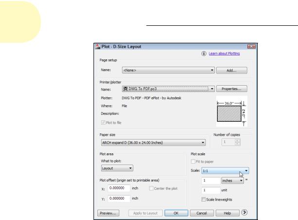Click the plotter Properties... button
Image resolution: width=298 pixels, height=220 pixels.
[232, 89]
